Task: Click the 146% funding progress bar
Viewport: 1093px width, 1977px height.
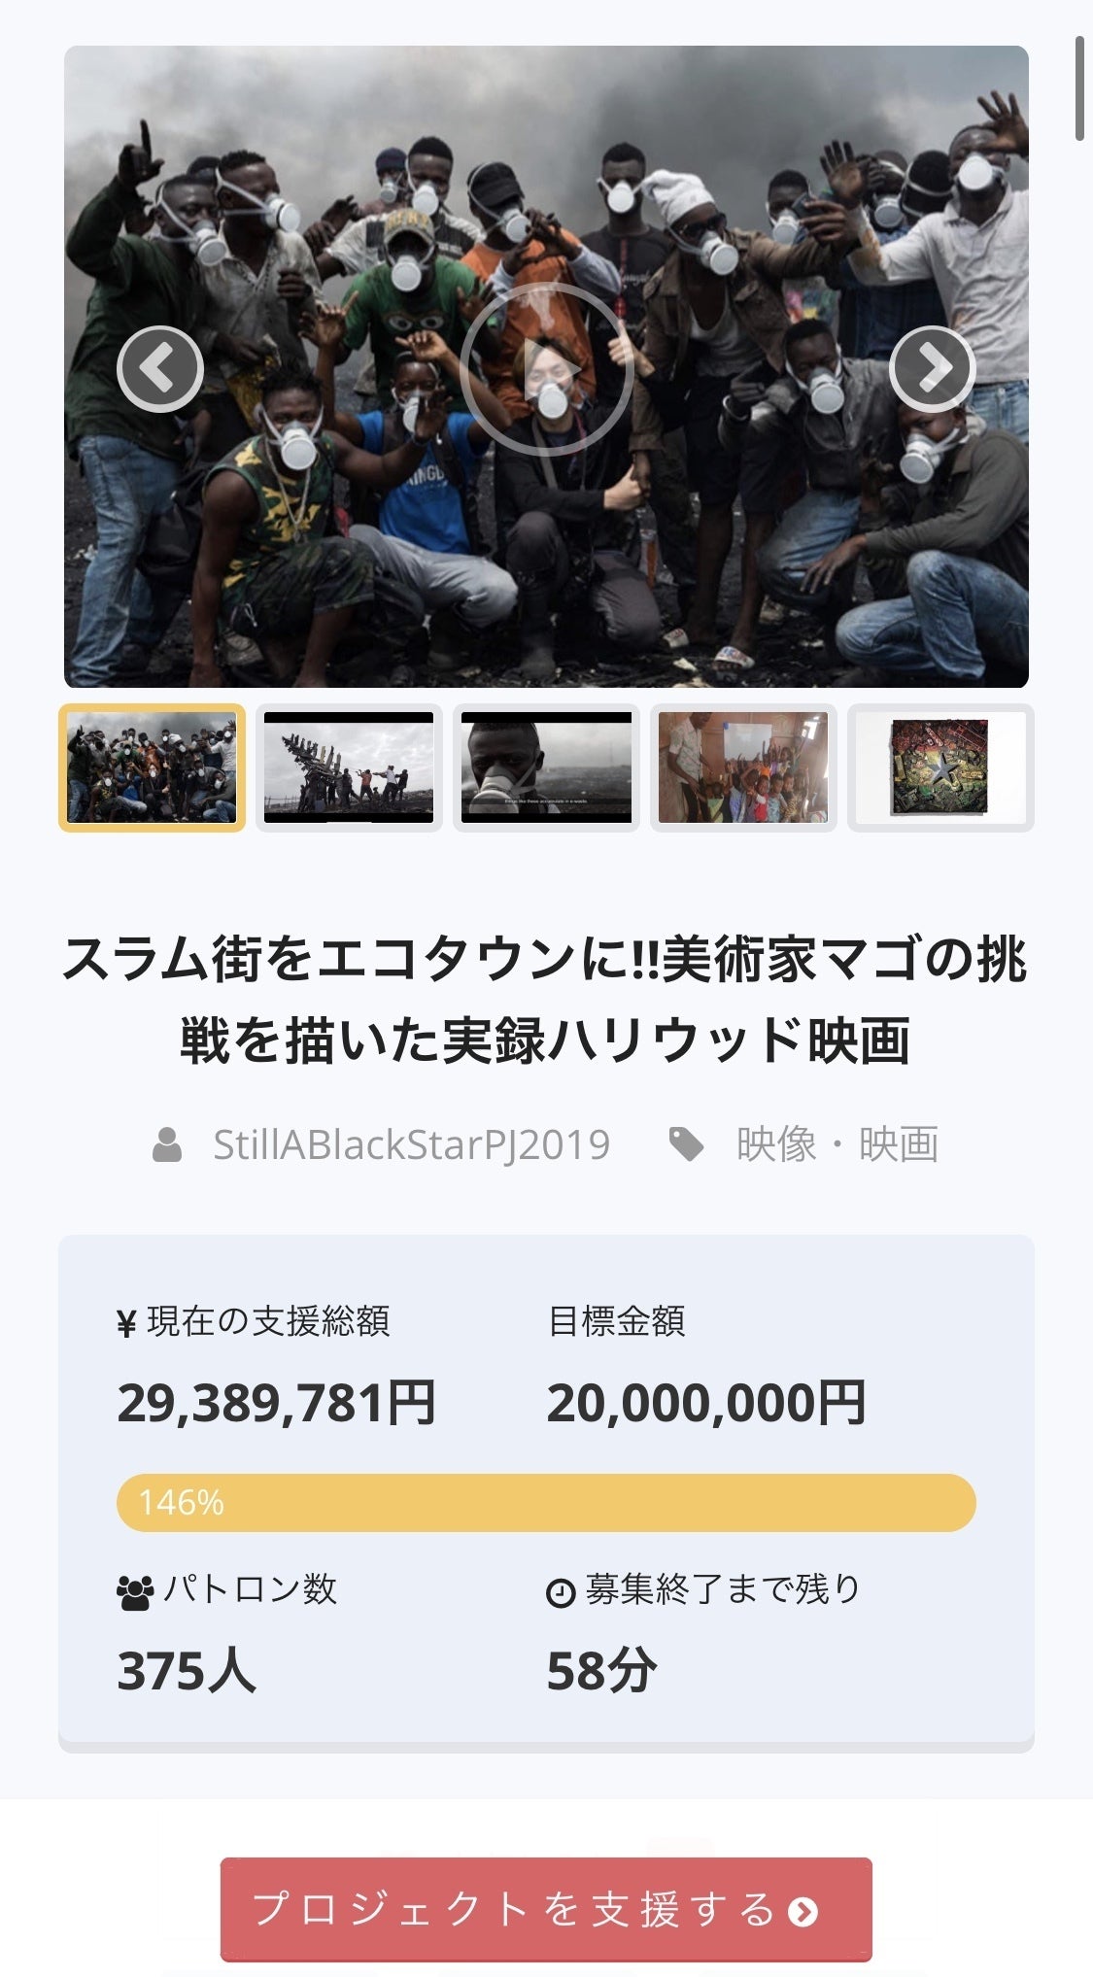Action: coord(546,1503)
